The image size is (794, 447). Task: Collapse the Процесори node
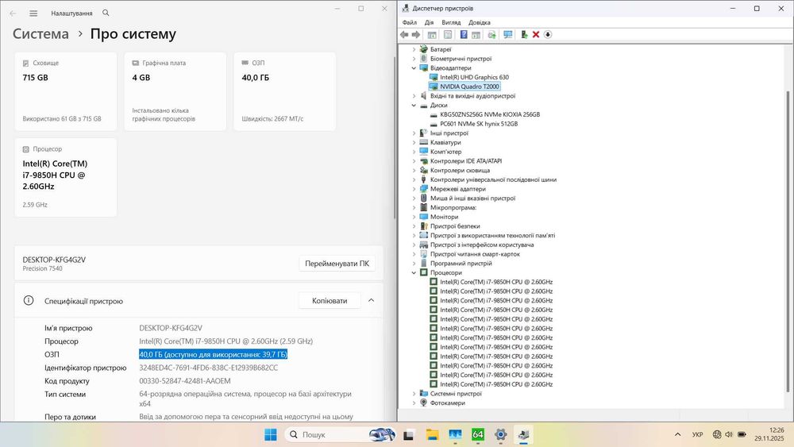click(x=414, y=273)
